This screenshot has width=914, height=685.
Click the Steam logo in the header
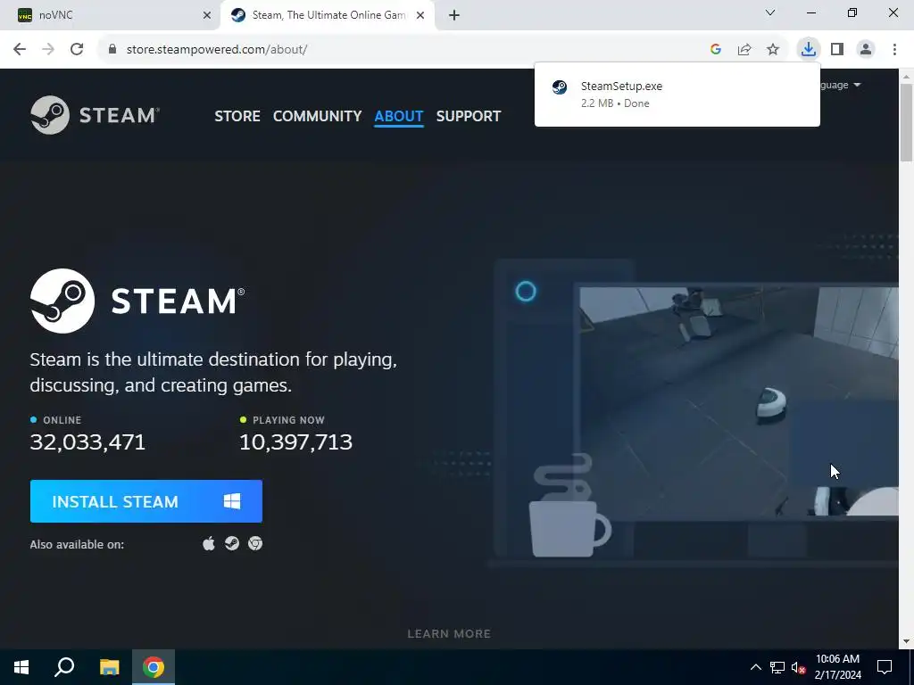point(95,115)
